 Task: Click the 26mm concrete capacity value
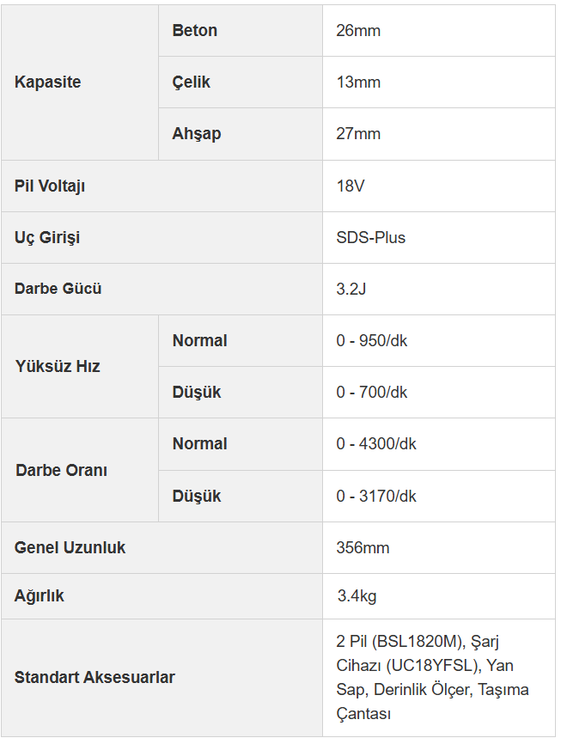pyautogui.click(x=358, y=31)
